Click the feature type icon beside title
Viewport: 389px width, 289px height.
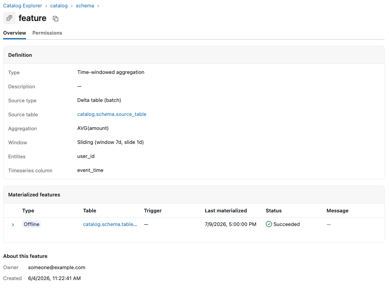tap(9, 18)
